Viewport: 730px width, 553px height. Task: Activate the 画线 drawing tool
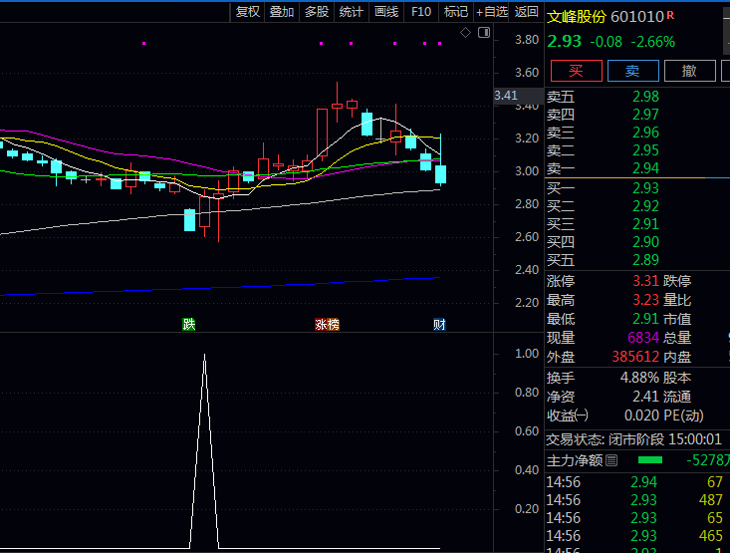tap(386, 12)
